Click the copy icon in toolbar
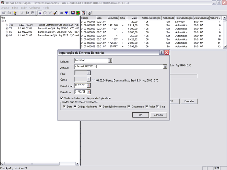 point(27,13)
